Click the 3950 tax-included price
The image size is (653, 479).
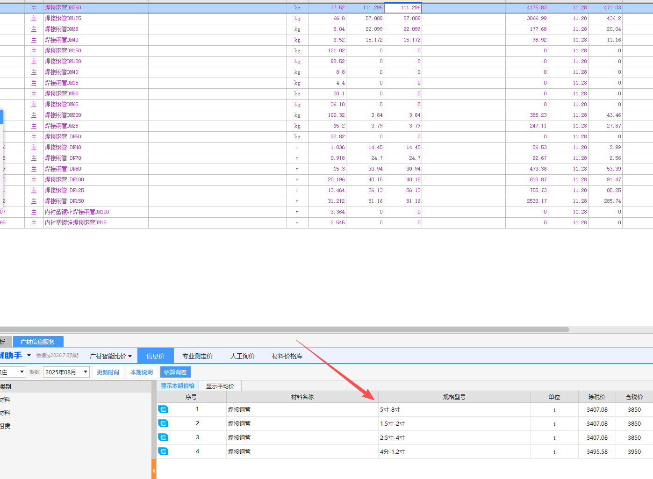634,452
